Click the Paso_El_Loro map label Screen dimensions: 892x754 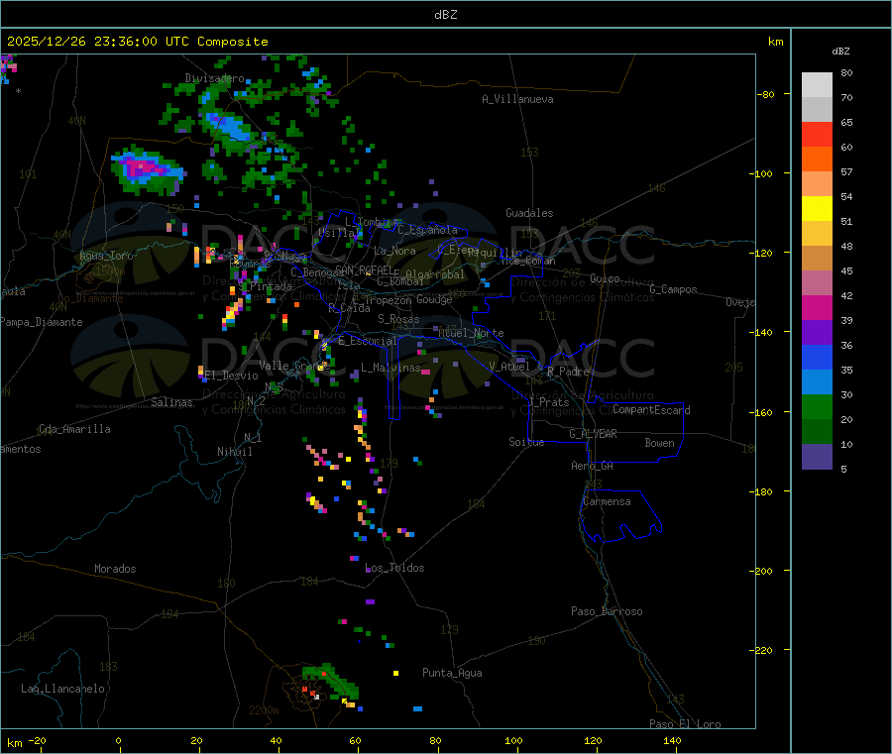pos(685,724)
